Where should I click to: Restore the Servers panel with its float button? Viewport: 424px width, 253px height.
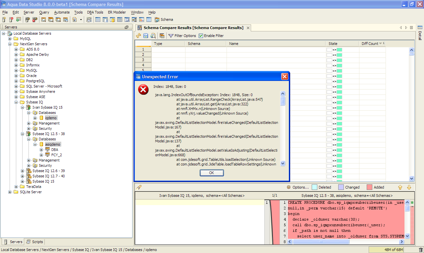pyautogui.click(x=126, y=27)
